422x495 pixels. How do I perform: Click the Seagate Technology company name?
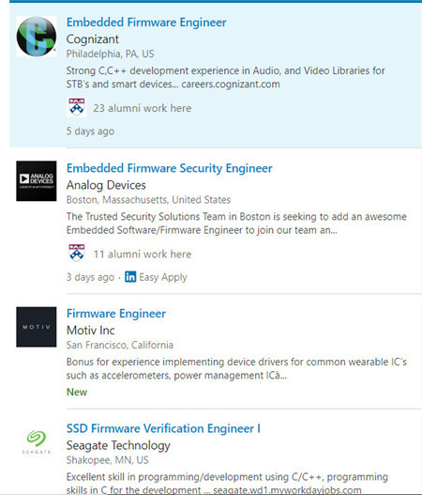(x=118, y=445)
